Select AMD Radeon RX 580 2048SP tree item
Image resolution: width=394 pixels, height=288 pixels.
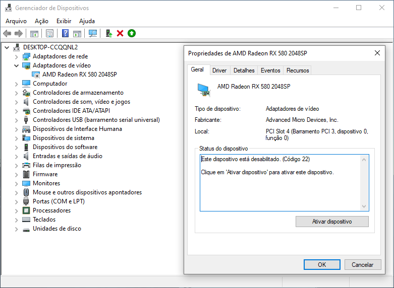coord(80,75)
